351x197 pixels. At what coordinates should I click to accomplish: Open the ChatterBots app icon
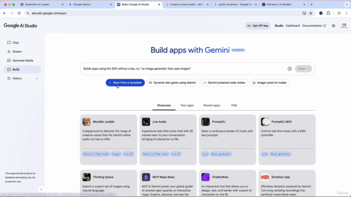[x=205, y=177]
